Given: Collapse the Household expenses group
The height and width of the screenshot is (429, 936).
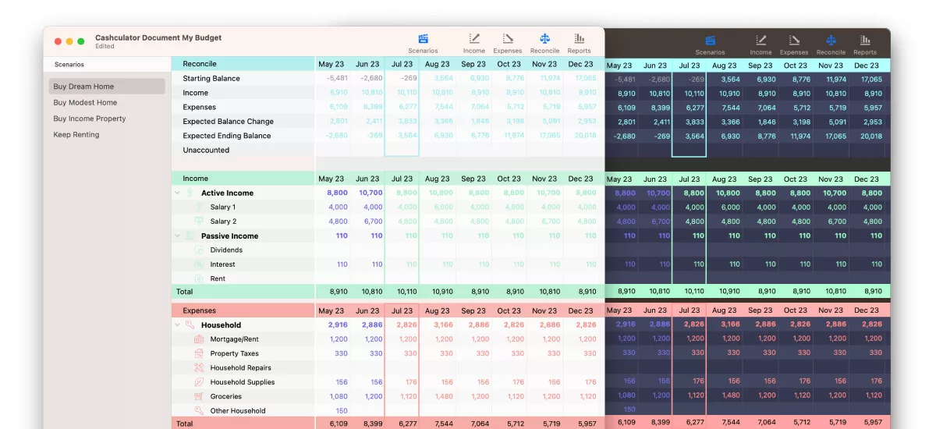Looking at the screenshot, I should 177,325.
